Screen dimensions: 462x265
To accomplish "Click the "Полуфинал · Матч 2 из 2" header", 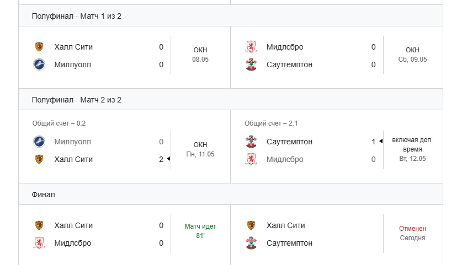I will [x=231, y=100].
